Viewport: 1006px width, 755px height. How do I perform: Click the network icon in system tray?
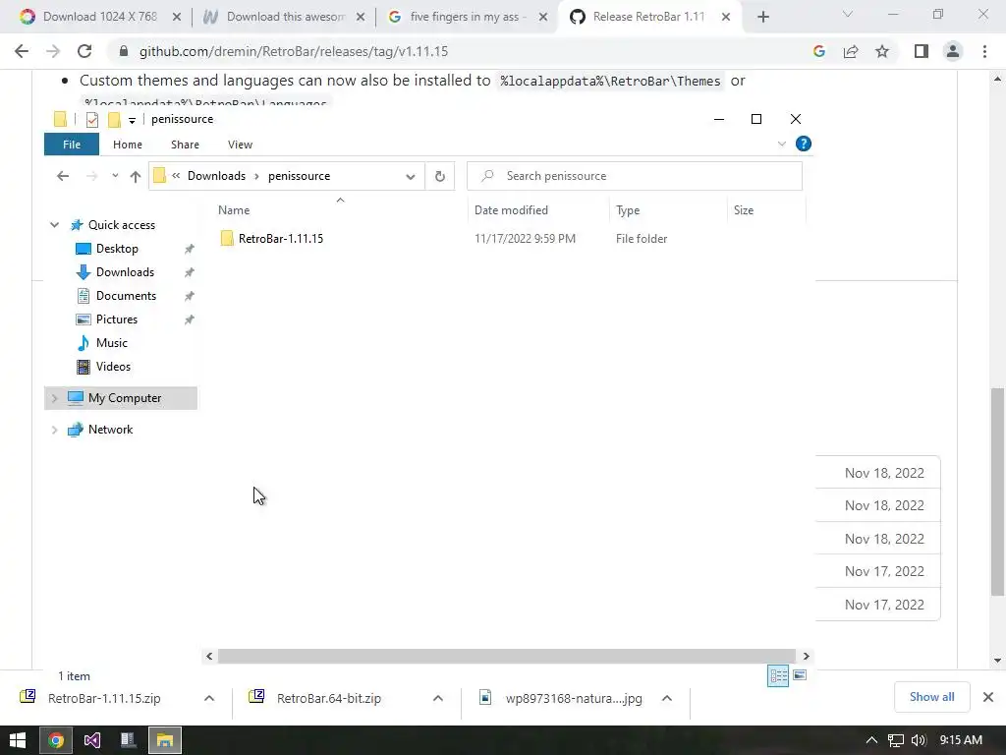(896, 740)
